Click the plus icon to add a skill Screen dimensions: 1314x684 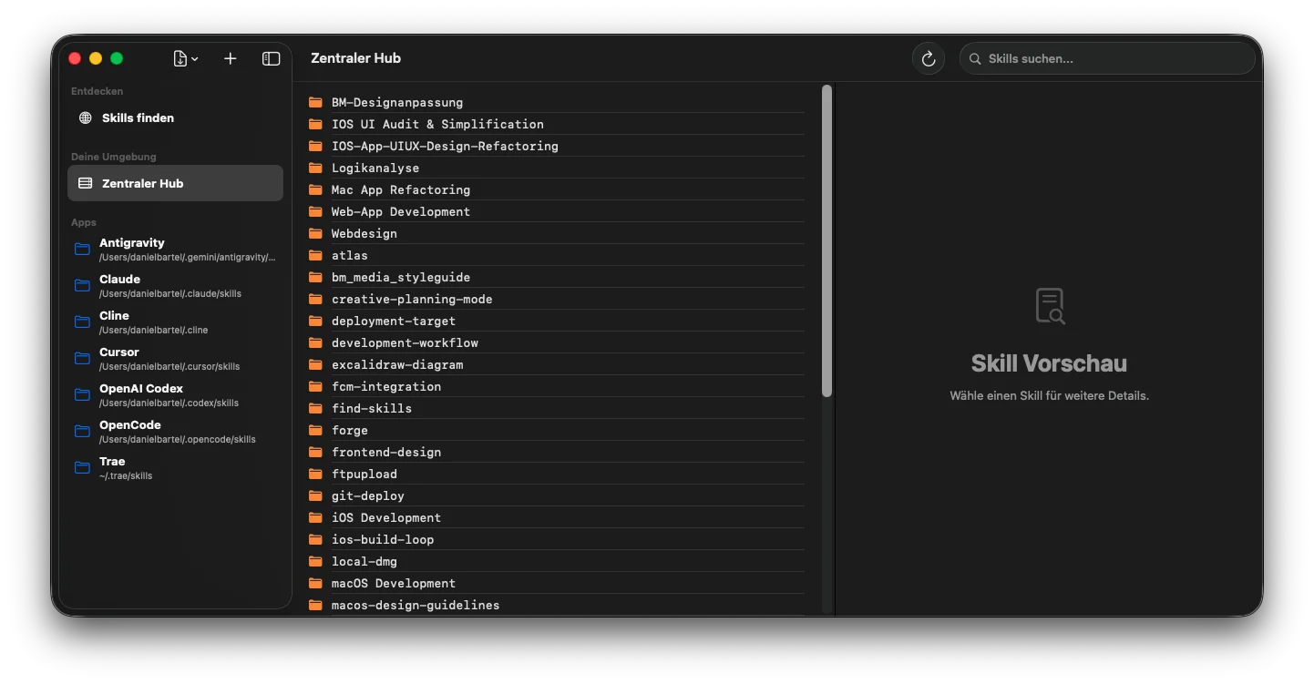pyautogui.click(x=230, y=58)
